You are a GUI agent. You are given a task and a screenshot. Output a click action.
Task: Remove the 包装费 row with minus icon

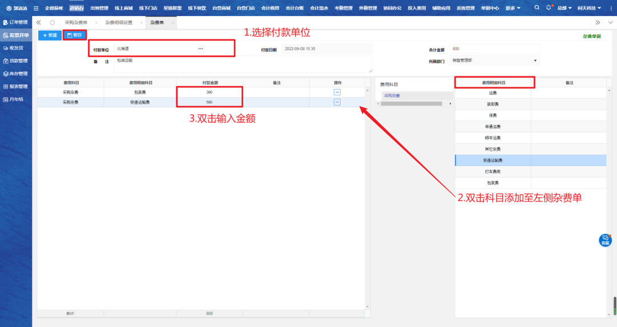(x=337, y=91)
